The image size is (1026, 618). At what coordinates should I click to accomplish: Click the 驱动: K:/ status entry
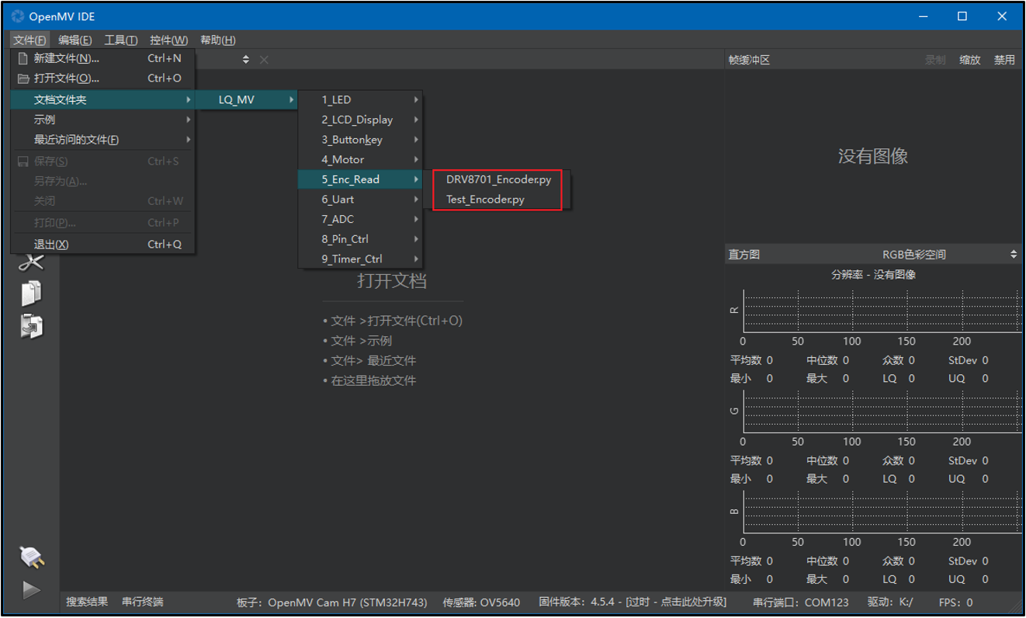click(x=890, y=602)
